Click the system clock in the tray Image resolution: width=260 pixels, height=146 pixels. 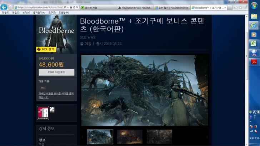pos(254,139)
